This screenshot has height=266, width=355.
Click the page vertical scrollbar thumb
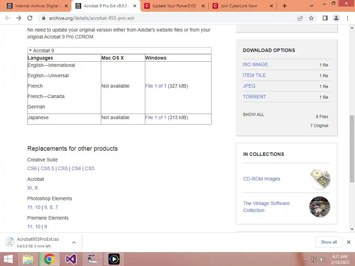point(352,149)
